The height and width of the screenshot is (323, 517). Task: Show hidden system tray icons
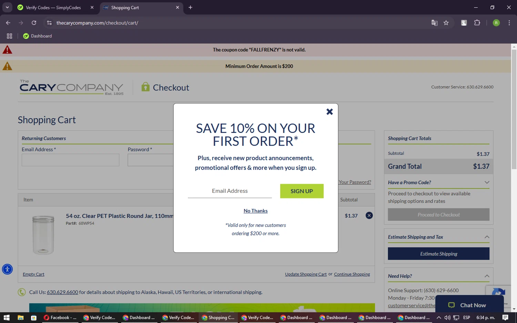[439, 317]
